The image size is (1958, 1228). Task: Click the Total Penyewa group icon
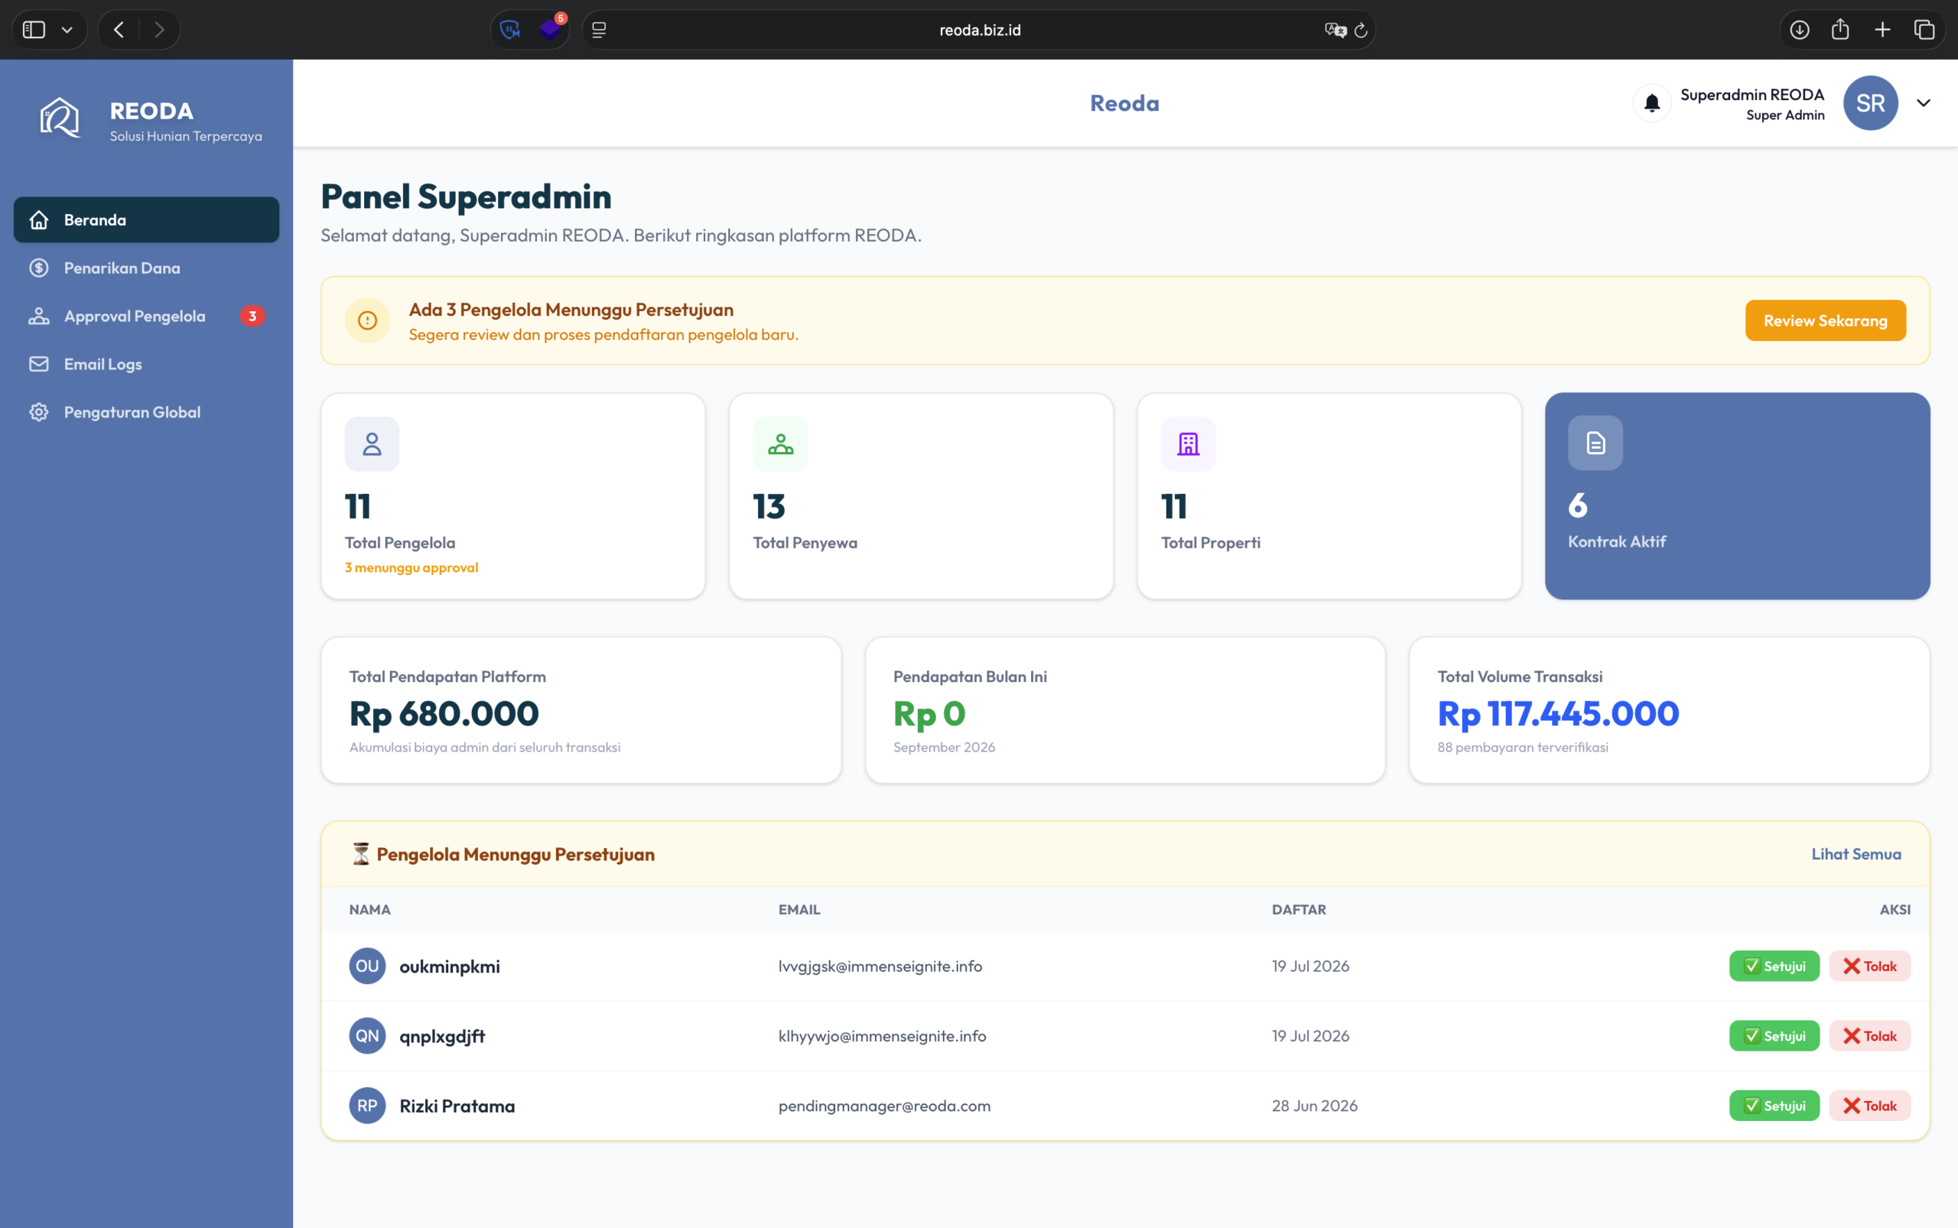[780, 444]
